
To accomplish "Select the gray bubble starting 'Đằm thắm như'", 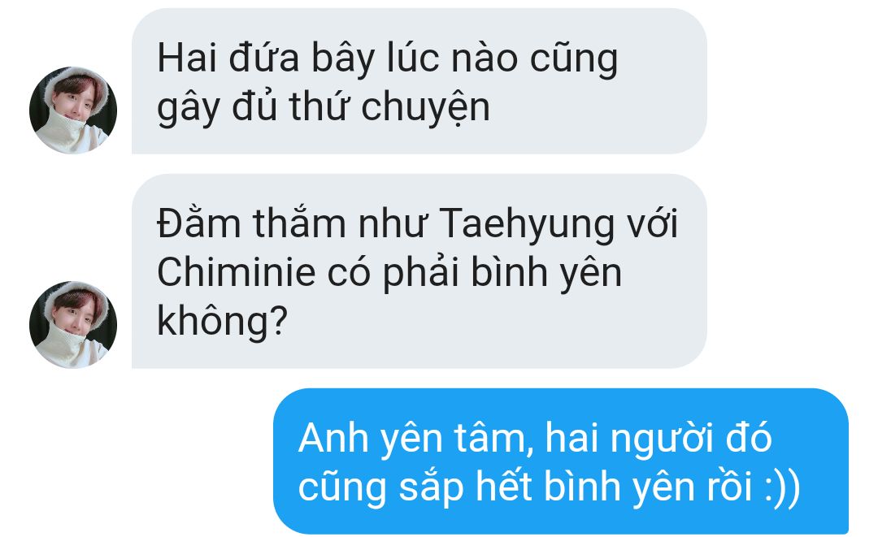I will pos(419,271).
